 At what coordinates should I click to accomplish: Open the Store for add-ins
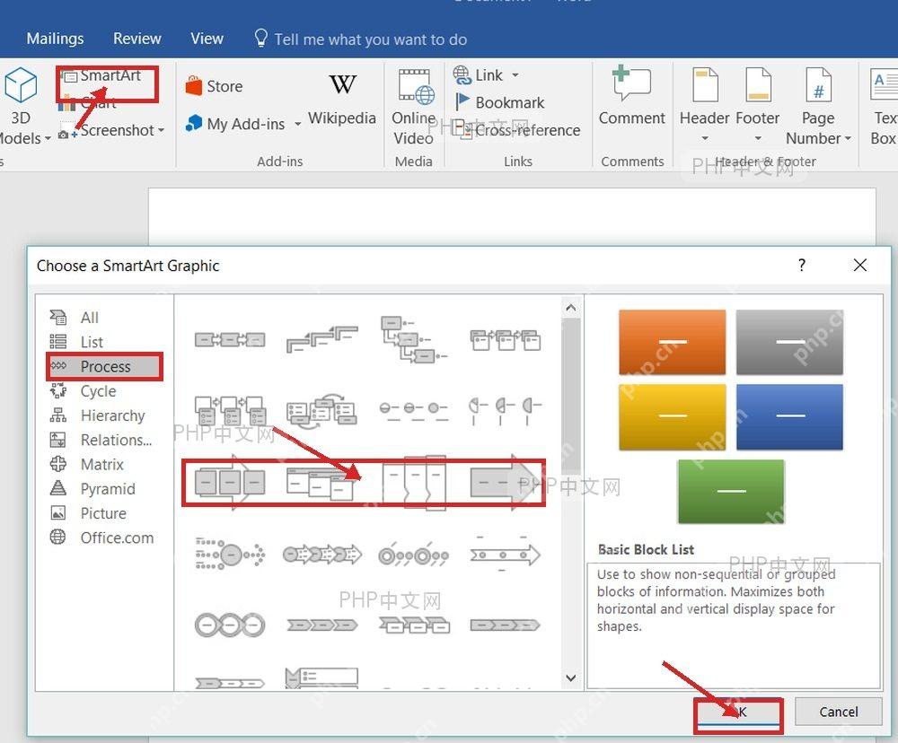point(215,86)
